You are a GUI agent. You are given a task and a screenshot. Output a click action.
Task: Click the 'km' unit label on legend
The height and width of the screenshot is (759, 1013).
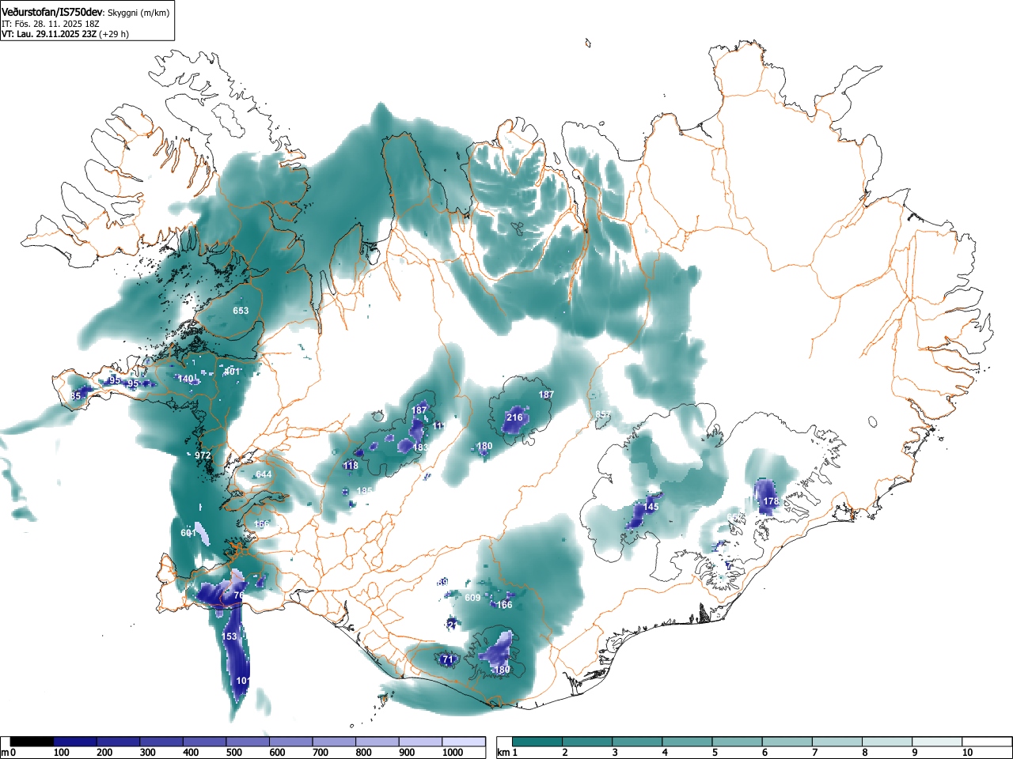coord(503,752)
